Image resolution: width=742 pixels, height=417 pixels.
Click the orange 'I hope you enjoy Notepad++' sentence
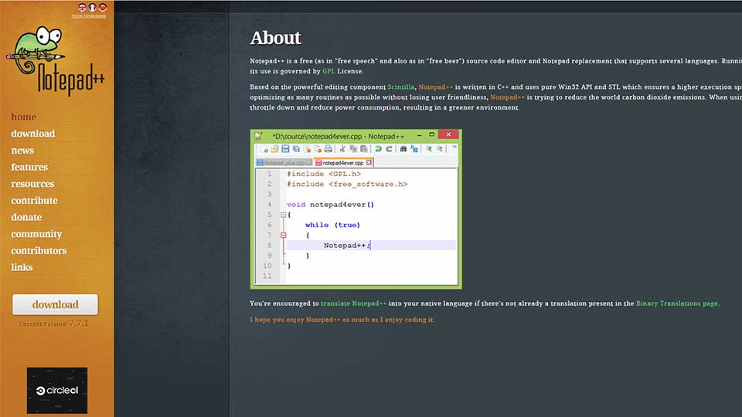[x=342, y=320]
